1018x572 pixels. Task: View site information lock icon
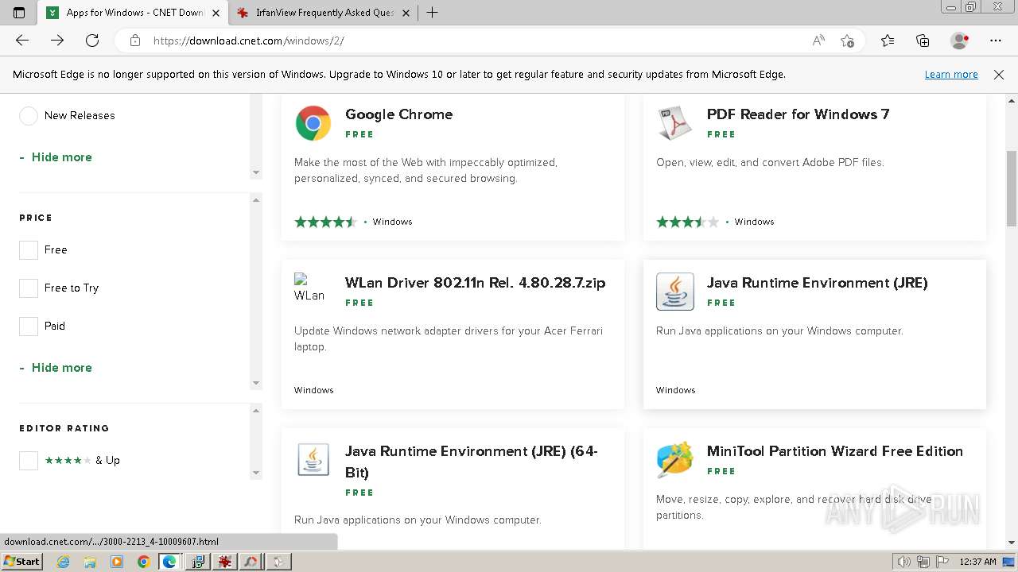[135, 41]
